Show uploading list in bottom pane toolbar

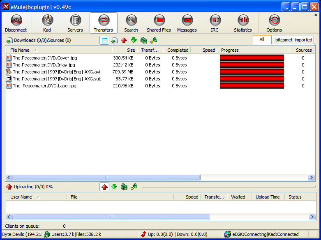tap(104, 187)
